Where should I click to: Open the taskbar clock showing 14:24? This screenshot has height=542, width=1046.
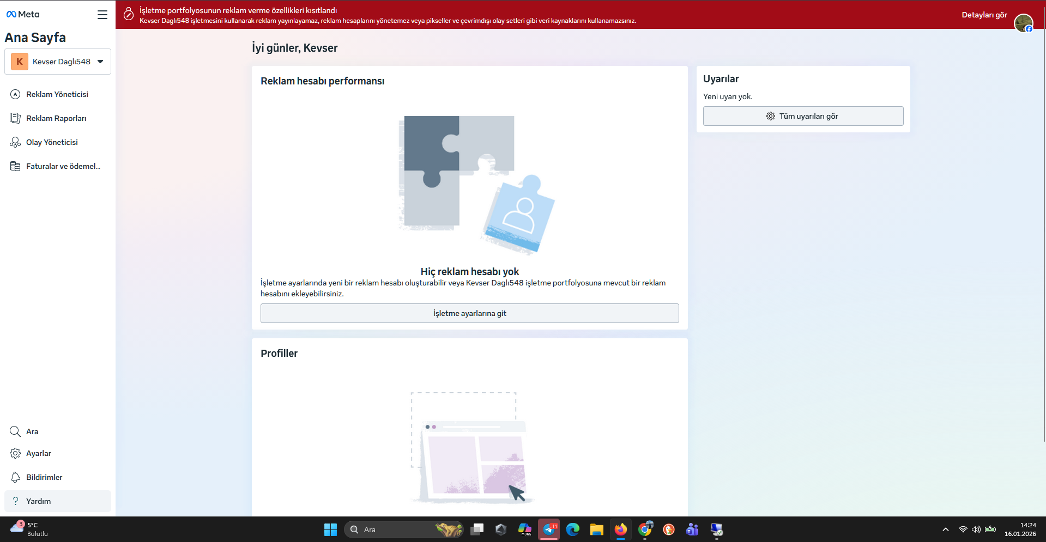tap(1020, 529)
